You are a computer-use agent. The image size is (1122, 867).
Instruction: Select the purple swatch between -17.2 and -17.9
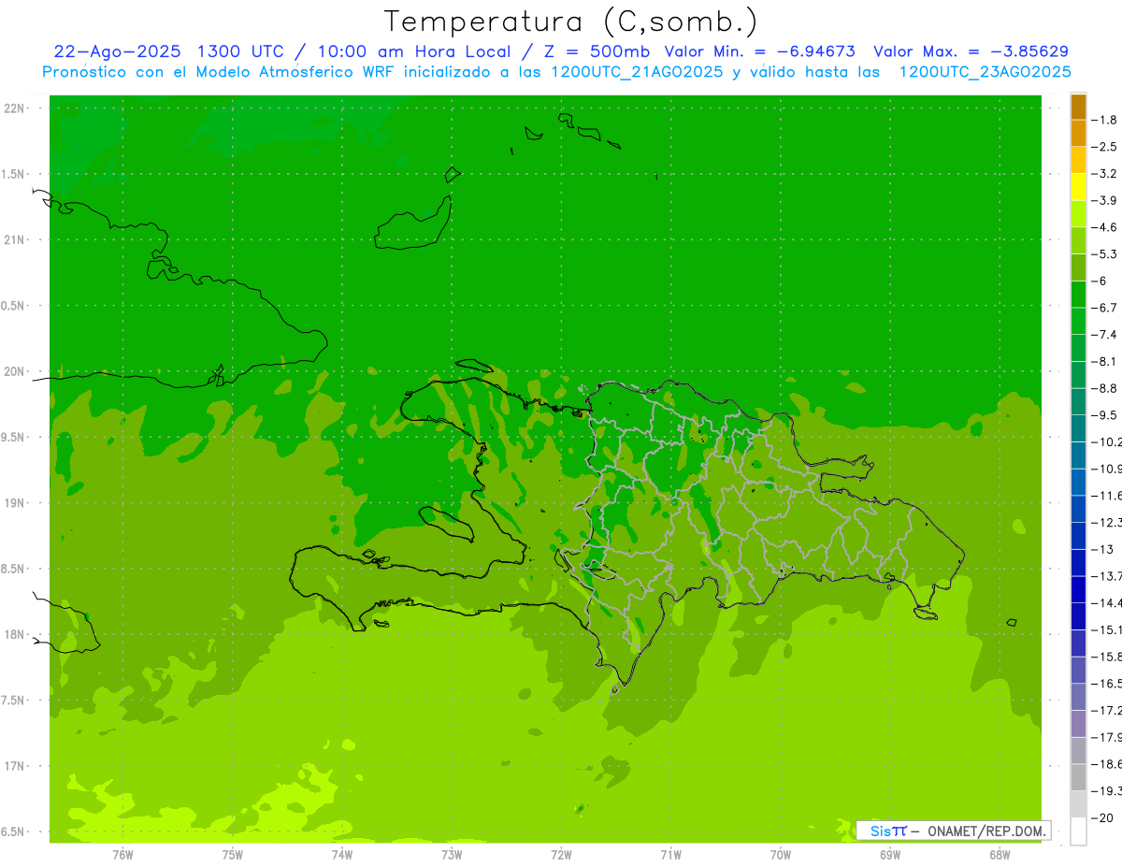(1079, 724)
